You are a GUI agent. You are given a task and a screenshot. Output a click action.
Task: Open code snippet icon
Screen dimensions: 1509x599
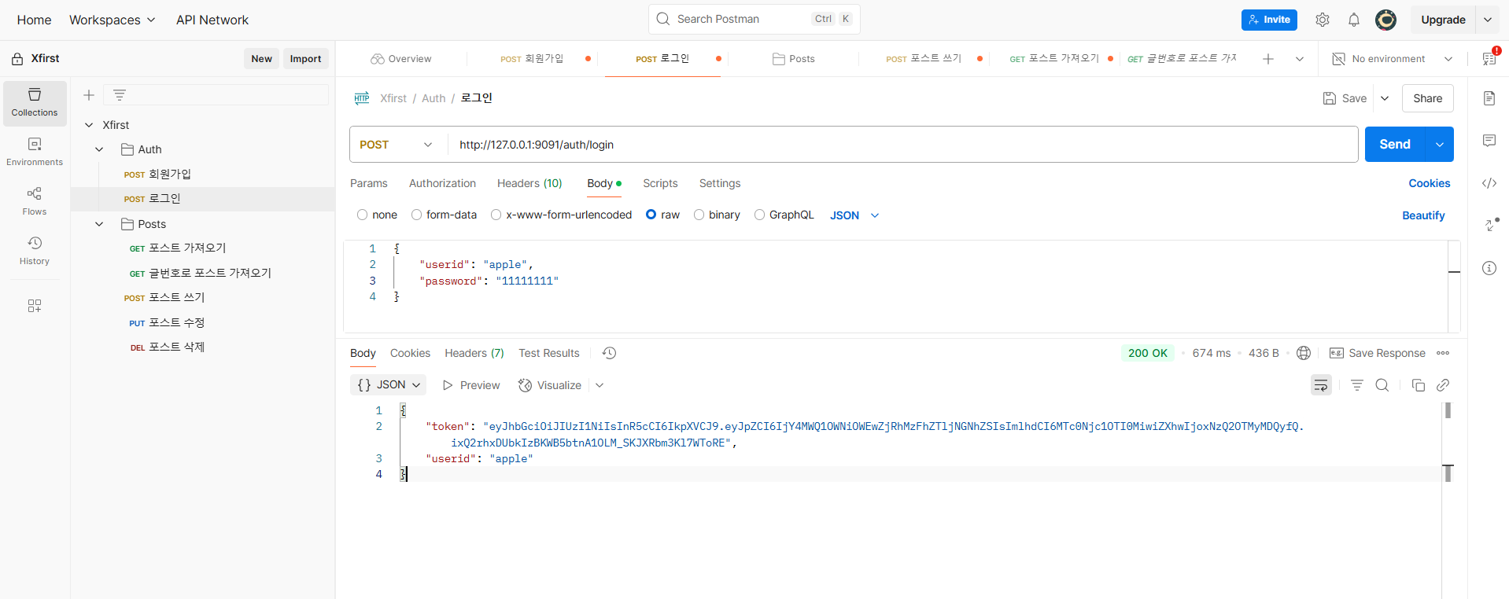point(1489,183)
